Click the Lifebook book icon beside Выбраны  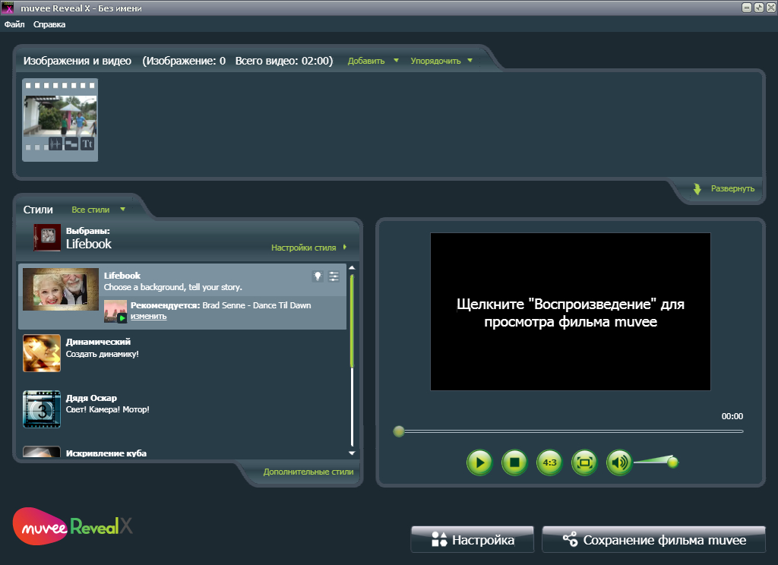47,237
